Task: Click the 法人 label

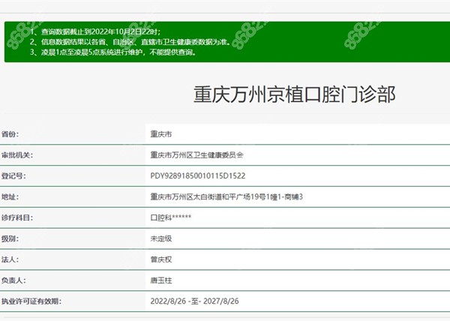Action: (x=10, y=259)
